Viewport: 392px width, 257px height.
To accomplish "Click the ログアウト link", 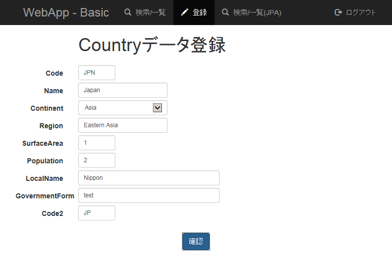I will click(x=355, y=12).
